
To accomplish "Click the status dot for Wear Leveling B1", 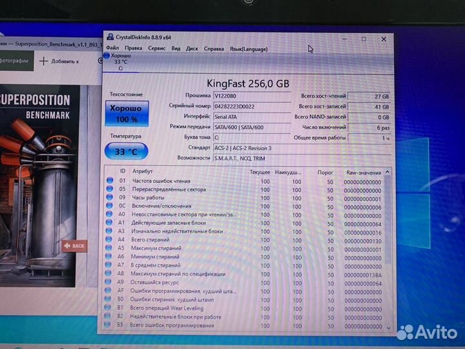I will click(x=107, y=307).
